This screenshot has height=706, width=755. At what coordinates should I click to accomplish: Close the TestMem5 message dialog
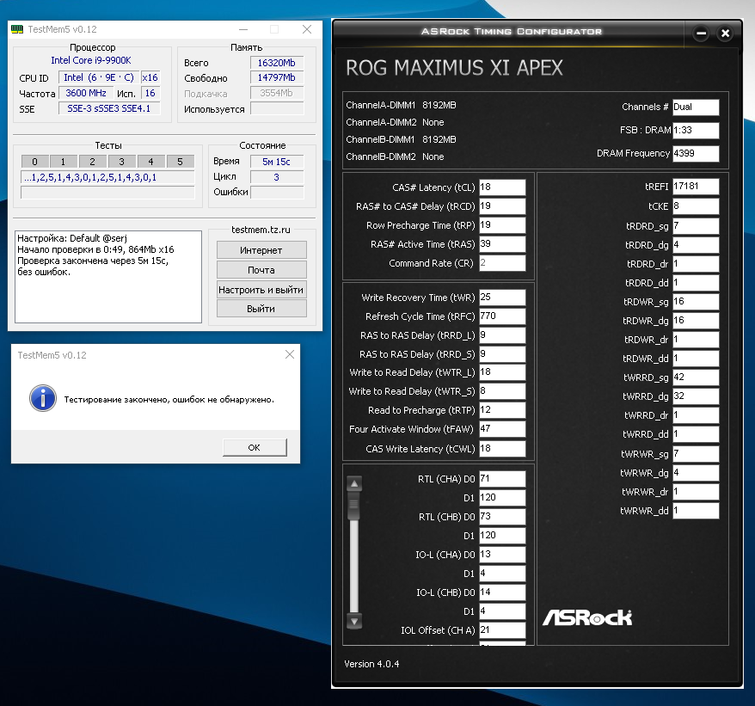point(290,354)
